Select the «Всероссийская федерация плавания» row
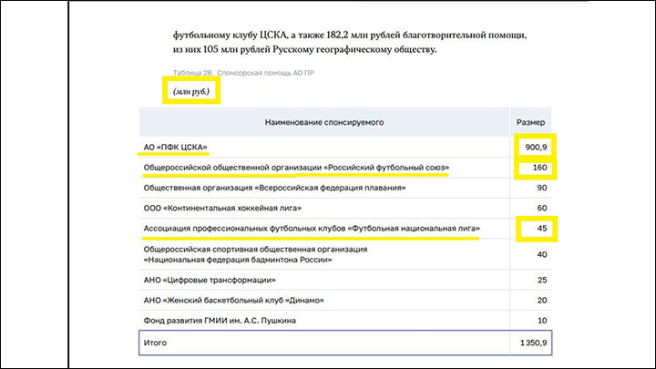Viewport: 656px width, 369px height. pyautogui.click(x=274, y=188)
